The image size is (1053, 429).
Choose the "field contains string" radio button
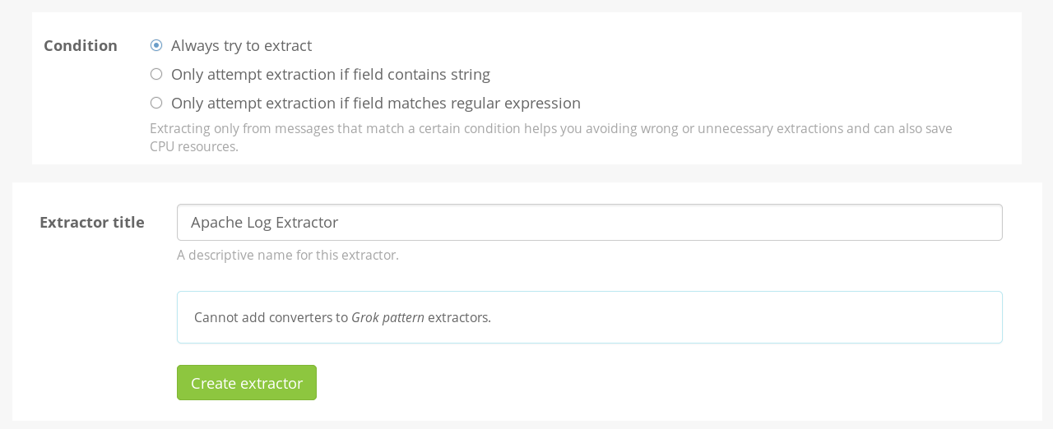(156, 74)
